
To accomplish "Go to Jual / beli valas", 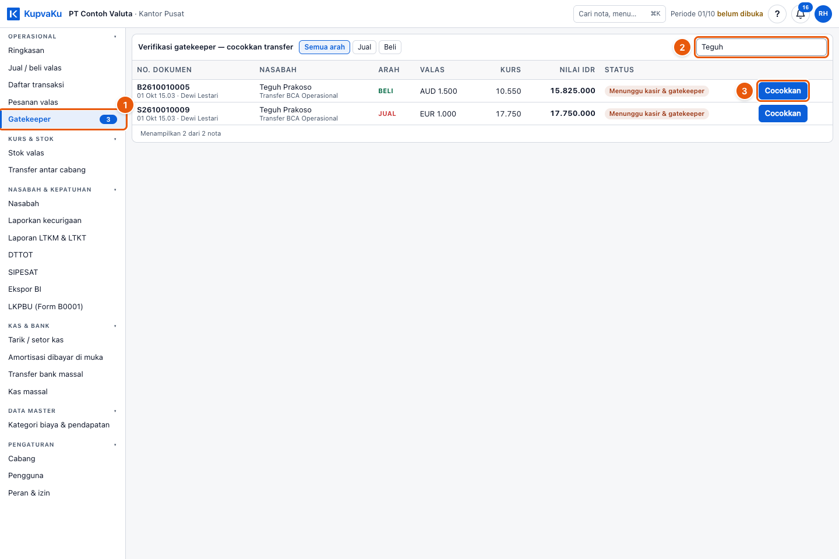I will [62, 68].
